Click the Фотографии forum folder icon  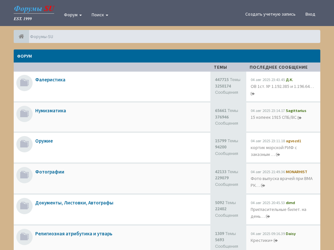[24, 175]
